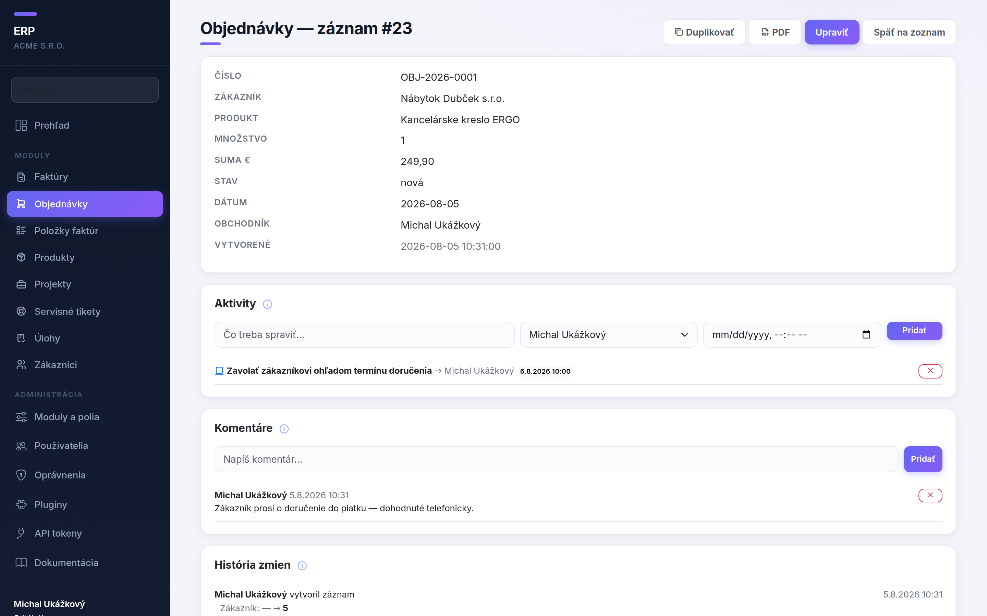
Task: Click the Objednávky cart icon
Action: pyautogui.click(x=21, y=204)
